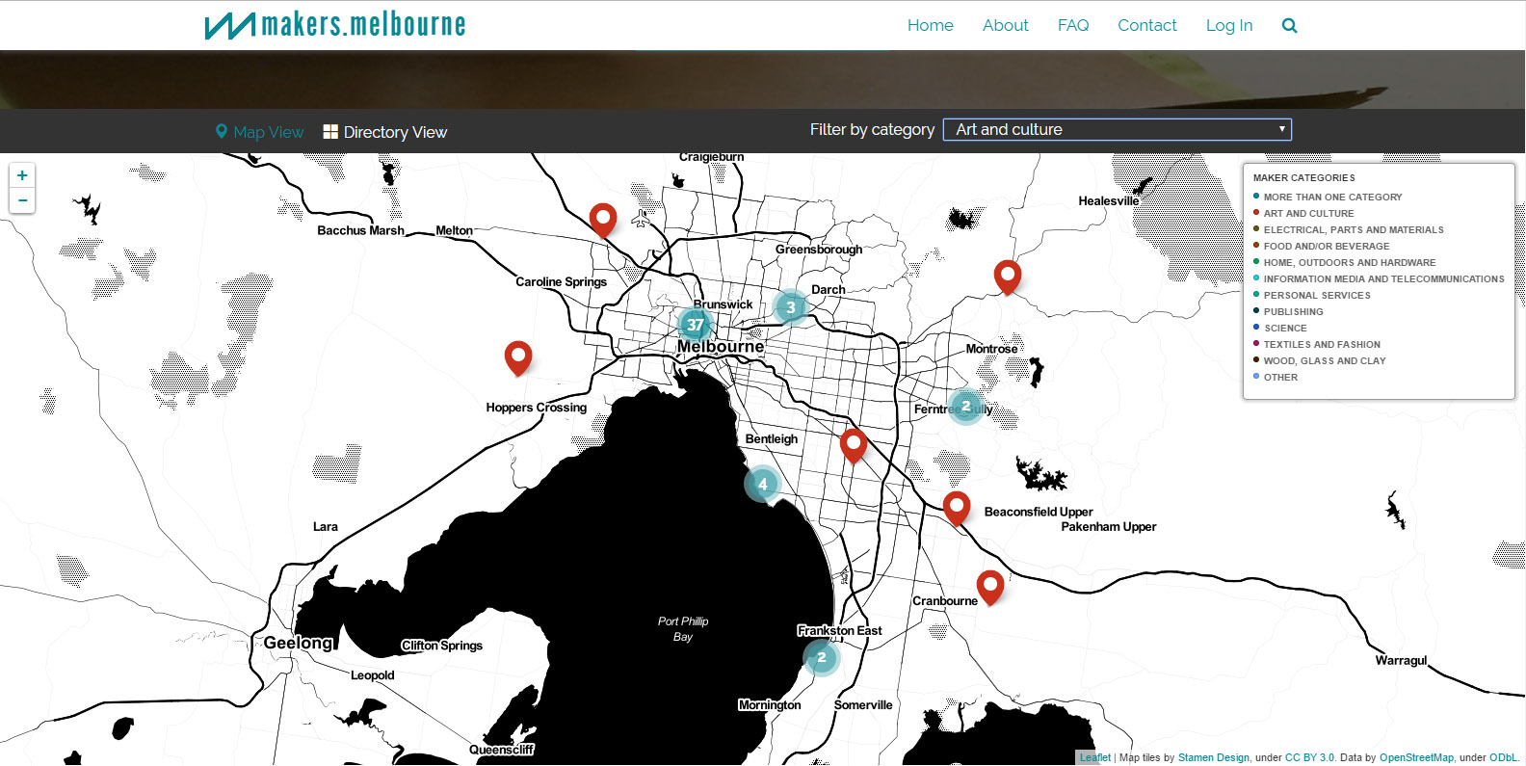Viewport: 1526px width, 766px height.
Task: Open the cluster marker showing 37 in Melbourne
Action: (695, 325)
